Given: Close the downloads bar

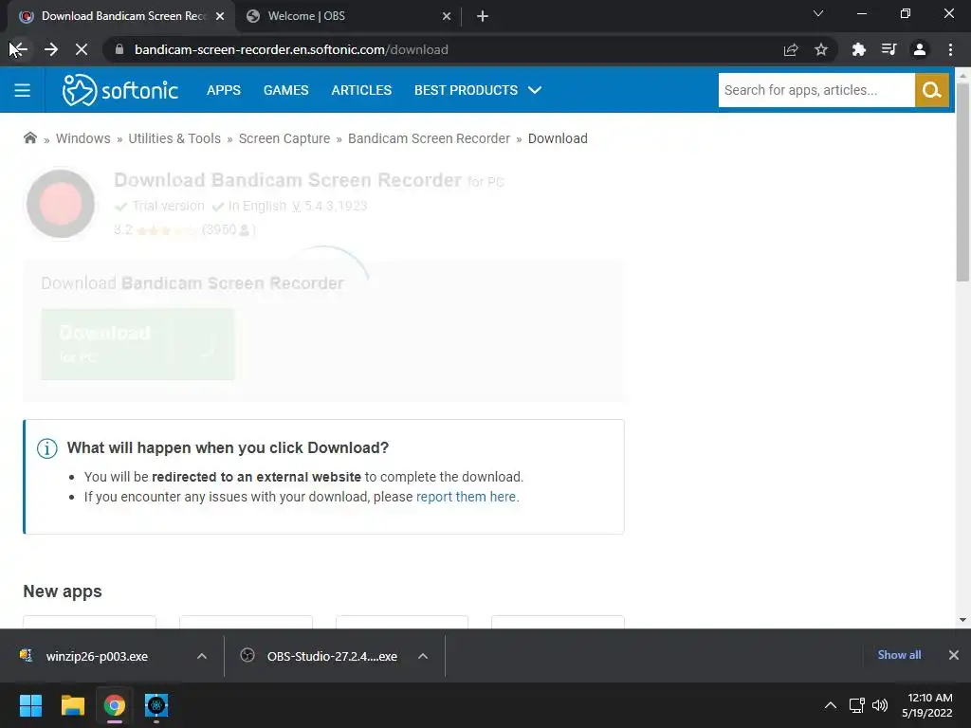Looking at the screenshot, I should tap(954, 655).
